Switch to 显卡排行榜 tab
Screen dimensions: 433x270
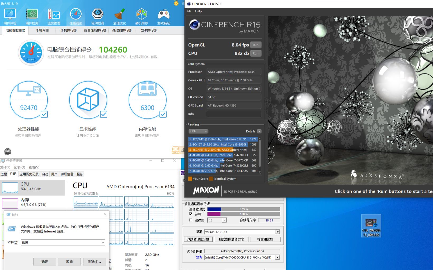pos(149,31)
